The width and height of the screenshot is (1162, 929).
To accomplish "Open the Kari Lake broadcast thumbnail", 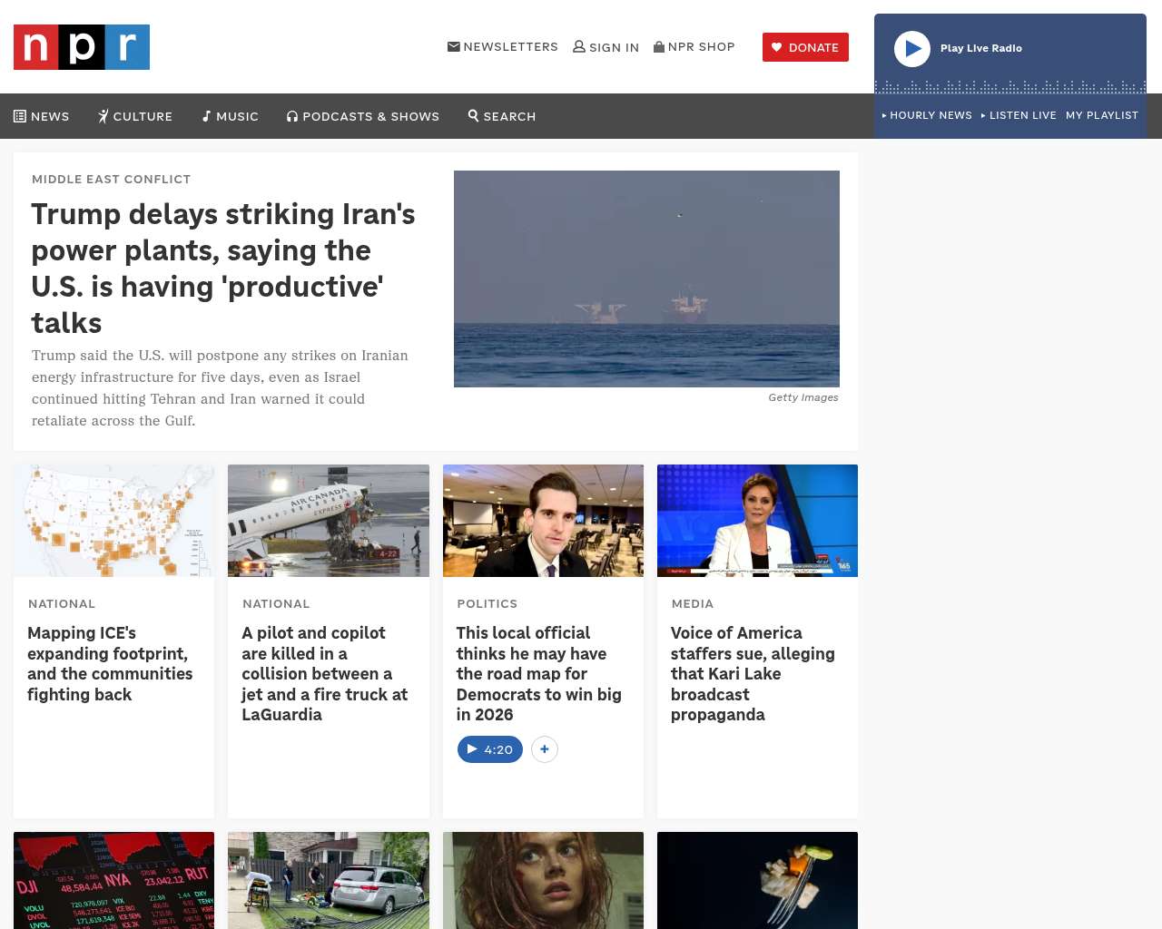I will [x=757, y=521].
